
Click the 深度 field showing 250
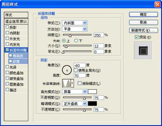coord(99,35)
